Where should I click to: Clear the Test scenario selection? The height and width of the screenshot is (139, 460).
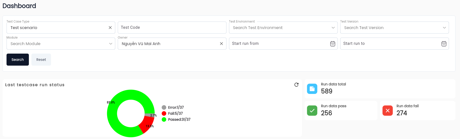pos(110,28)
